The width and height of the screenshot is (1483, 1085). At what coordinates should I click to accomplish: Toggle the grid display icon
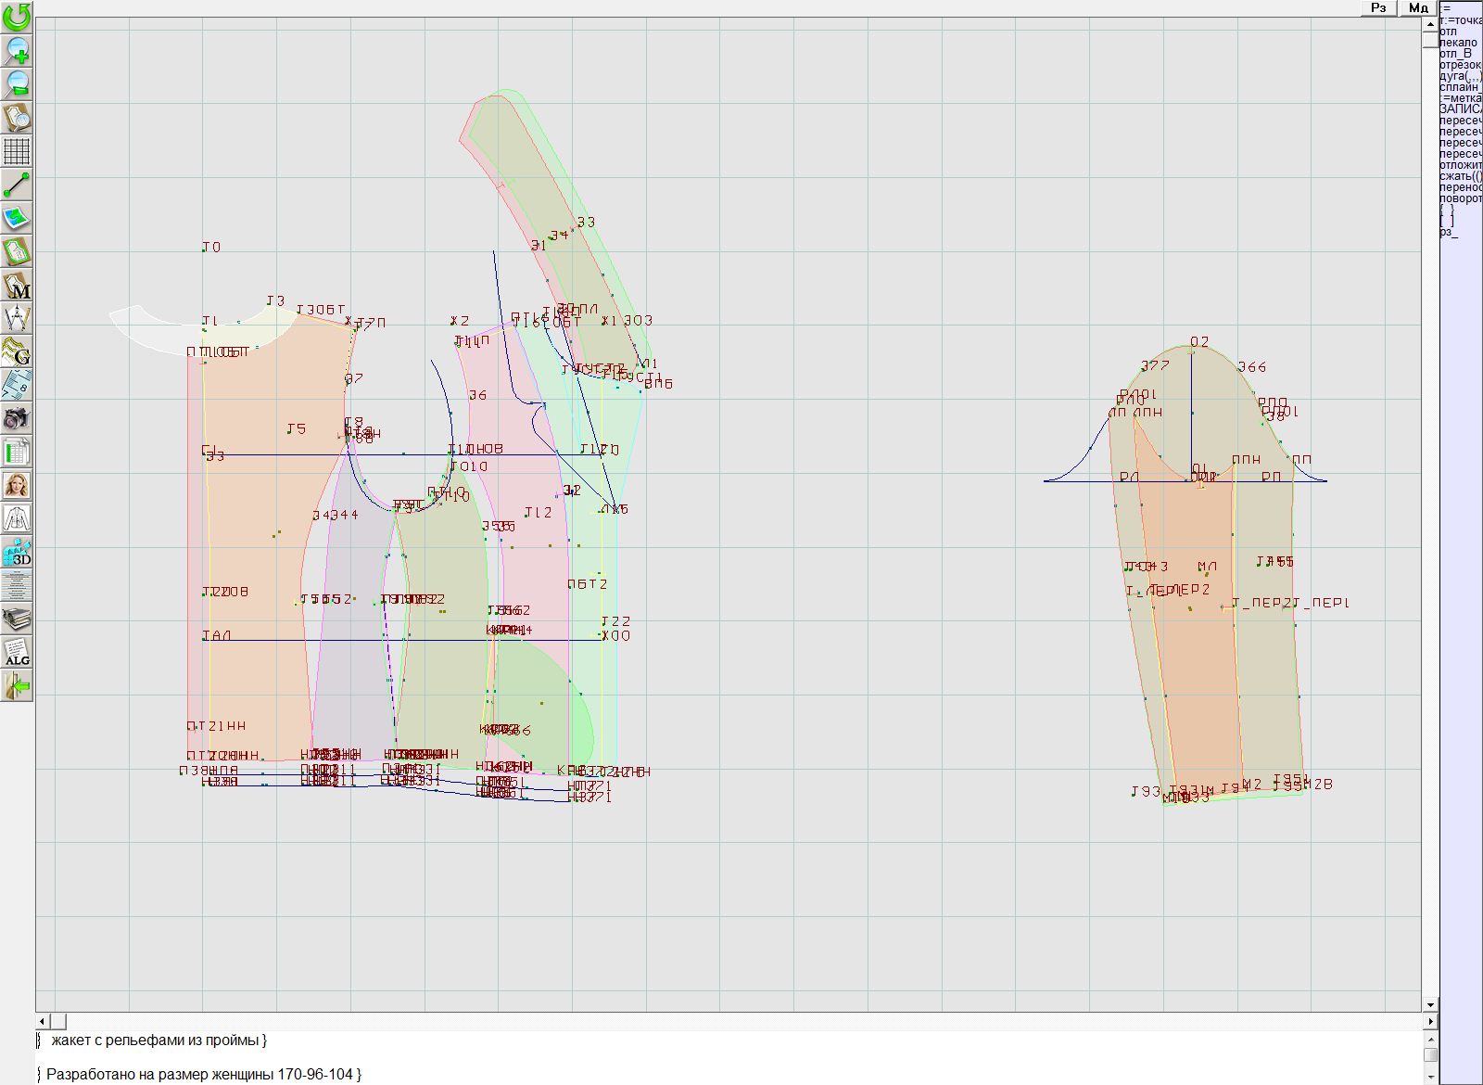[17, 150]
